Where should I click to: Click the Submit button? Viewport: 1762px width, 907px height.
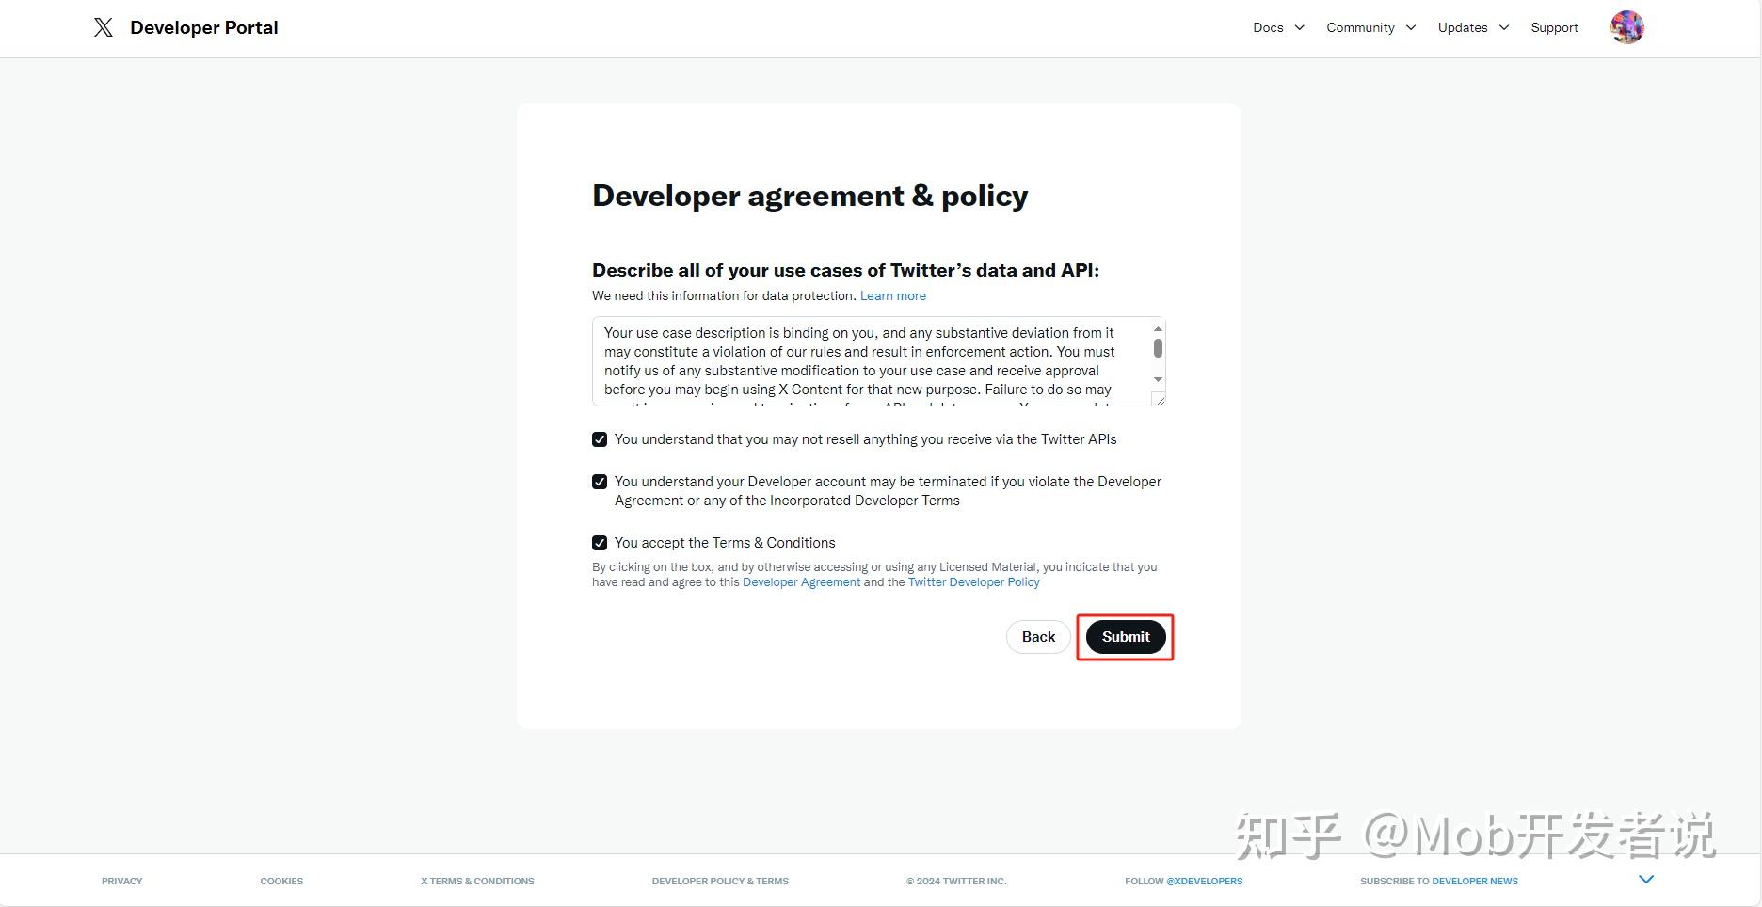(x=1125, y=637)
